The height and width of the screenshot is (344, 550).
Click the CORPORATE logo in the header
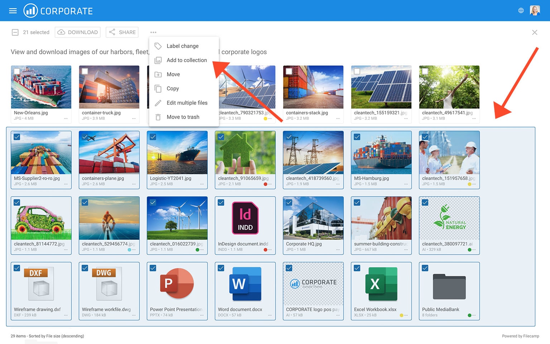click(58, 11)
